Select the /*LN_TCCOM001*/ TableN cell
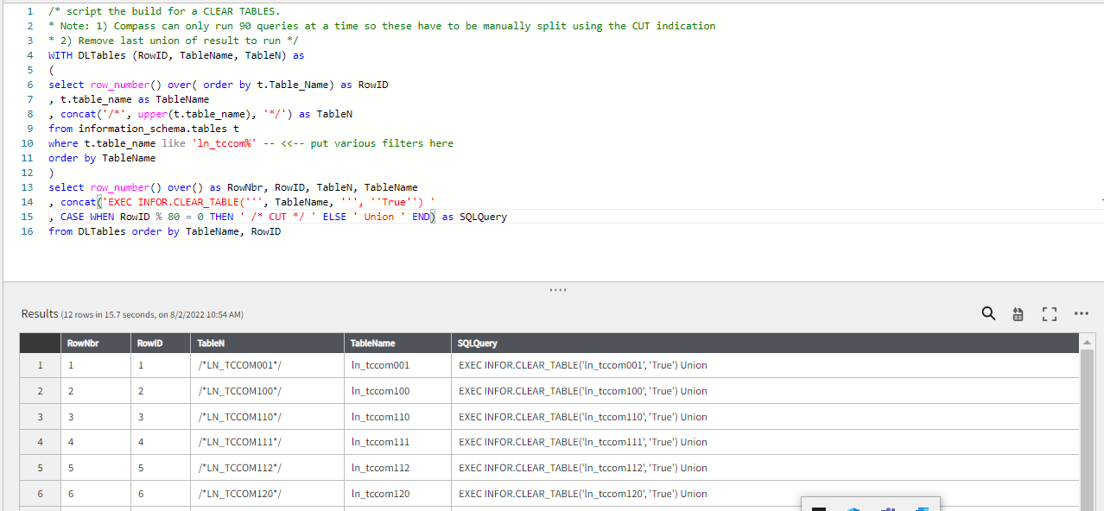 tap(267, 365)
